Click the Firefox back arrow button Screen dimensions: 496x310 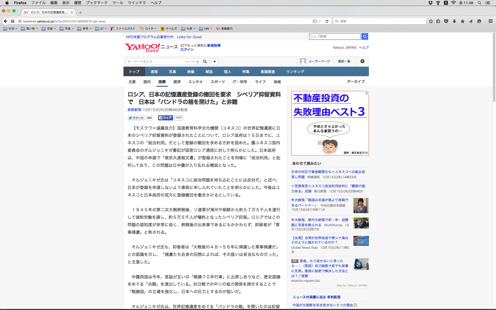[5, 21]
